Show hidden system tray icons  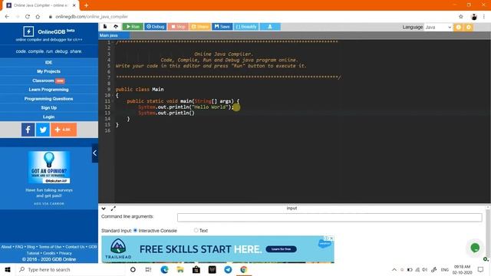click(x=394, y=269)
